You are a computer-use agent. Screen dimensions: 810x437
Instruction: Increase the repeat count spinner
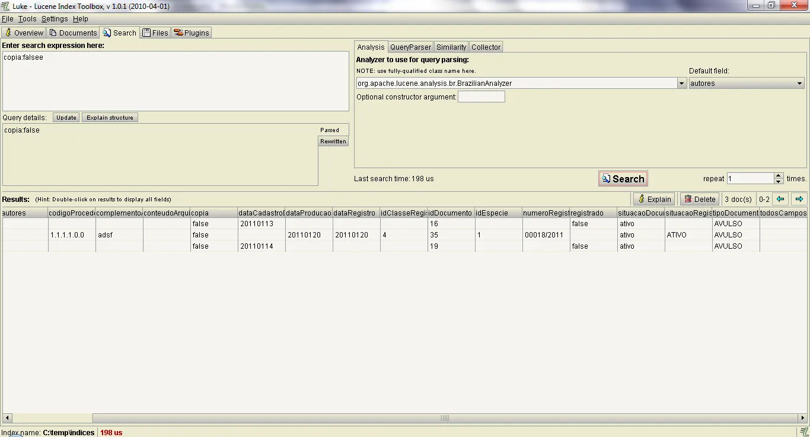tap(779, 176)
